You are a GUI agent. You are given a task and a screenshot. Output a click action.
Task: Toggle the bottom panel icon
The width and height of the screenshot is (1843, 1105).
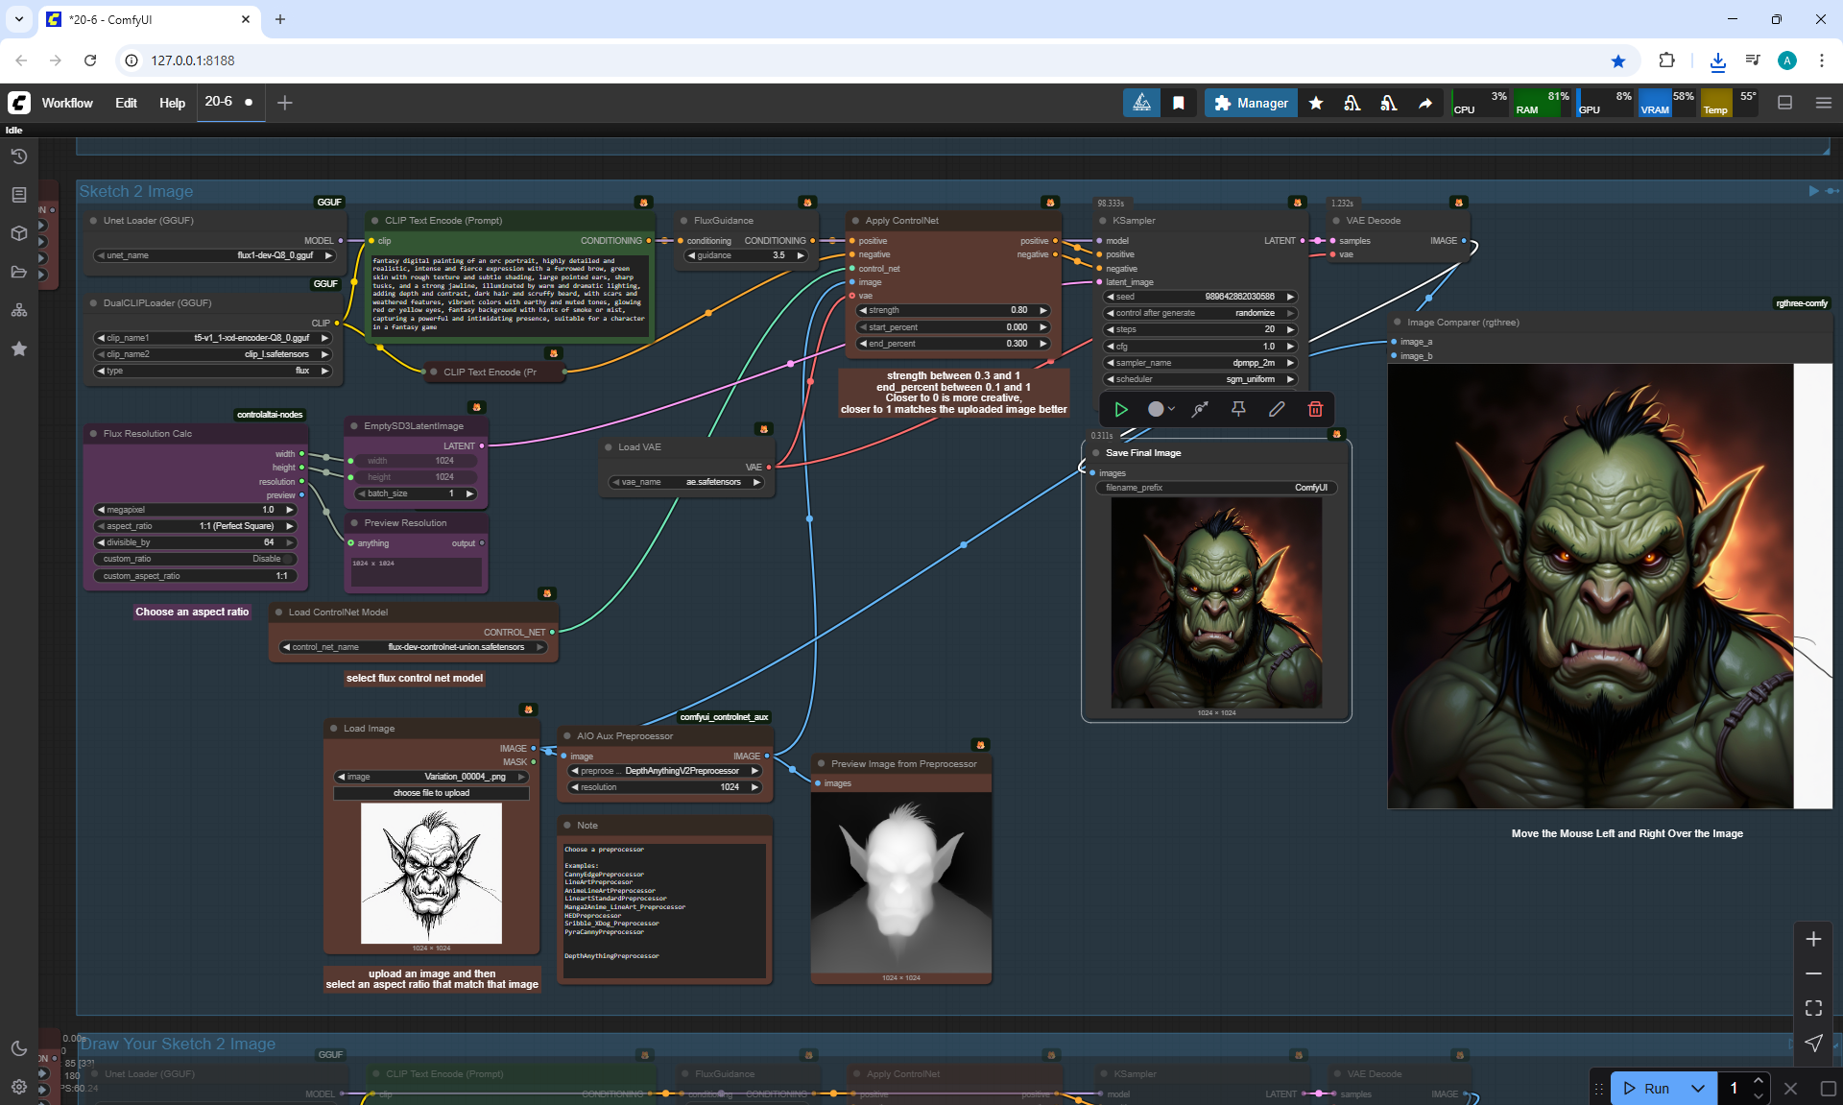pos(1784,103)
